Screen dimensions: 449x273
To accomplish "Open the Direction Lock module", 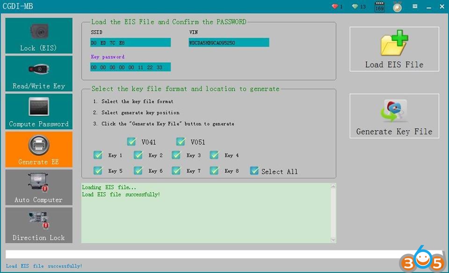I will click(39, 225).
